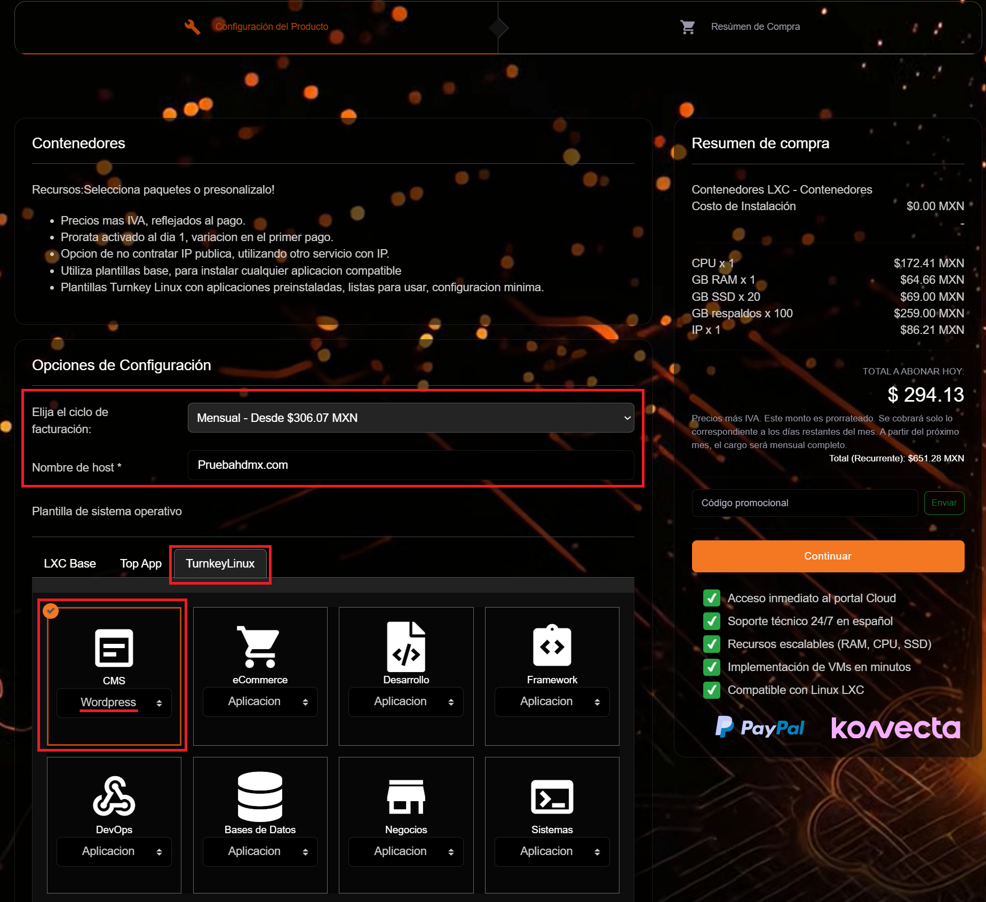
Task: Select the Sistemas terminal icon
Action: coord(552,796)
